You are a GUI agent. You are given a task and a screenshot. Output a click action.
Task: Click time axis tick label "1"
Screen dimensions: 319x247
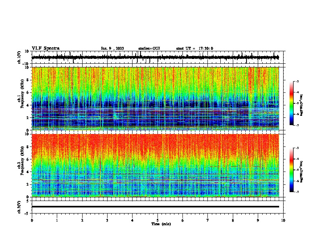pos(57,220)
